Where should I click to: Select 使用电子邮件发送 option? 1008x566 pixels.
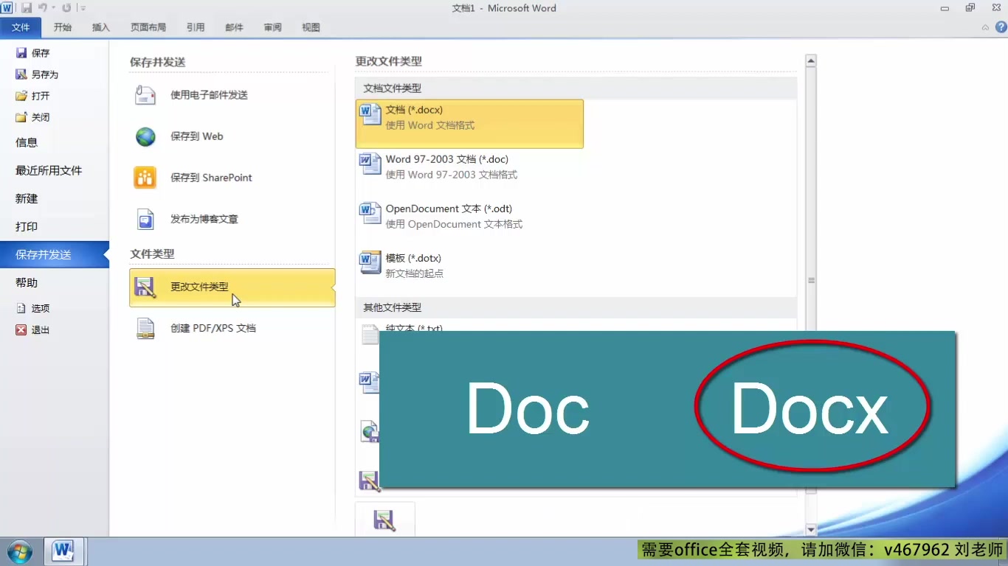pos(232,95)
